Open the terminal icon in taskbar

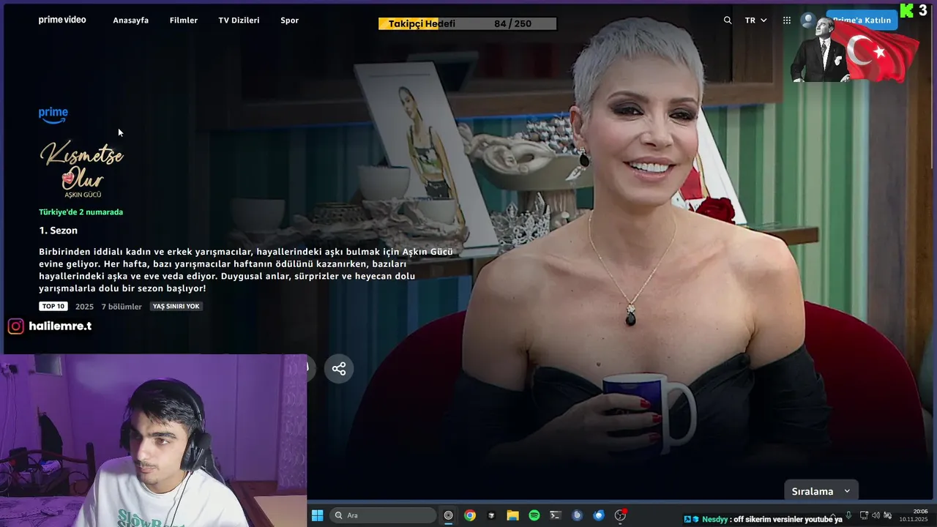556,515
